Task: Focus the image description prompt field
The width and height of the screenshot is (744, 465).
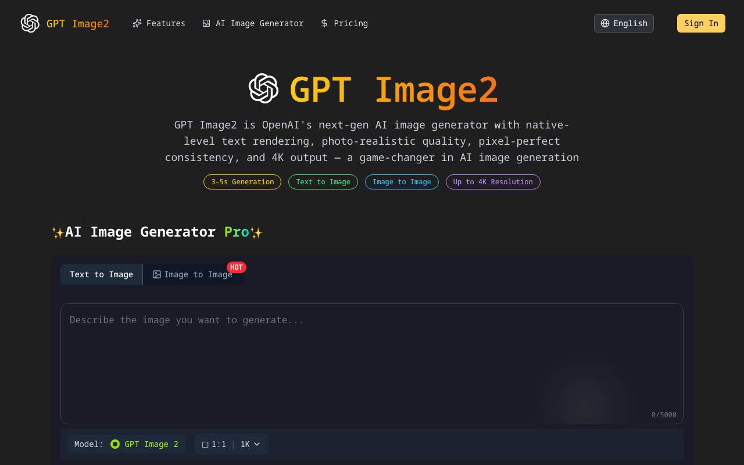Action: (x=372, y=364)
